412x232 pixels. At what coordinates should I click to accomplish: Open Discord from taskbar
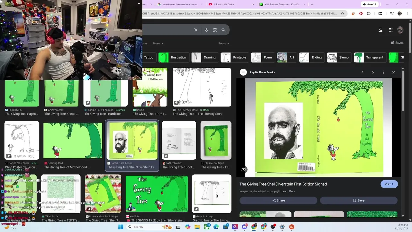244,227
